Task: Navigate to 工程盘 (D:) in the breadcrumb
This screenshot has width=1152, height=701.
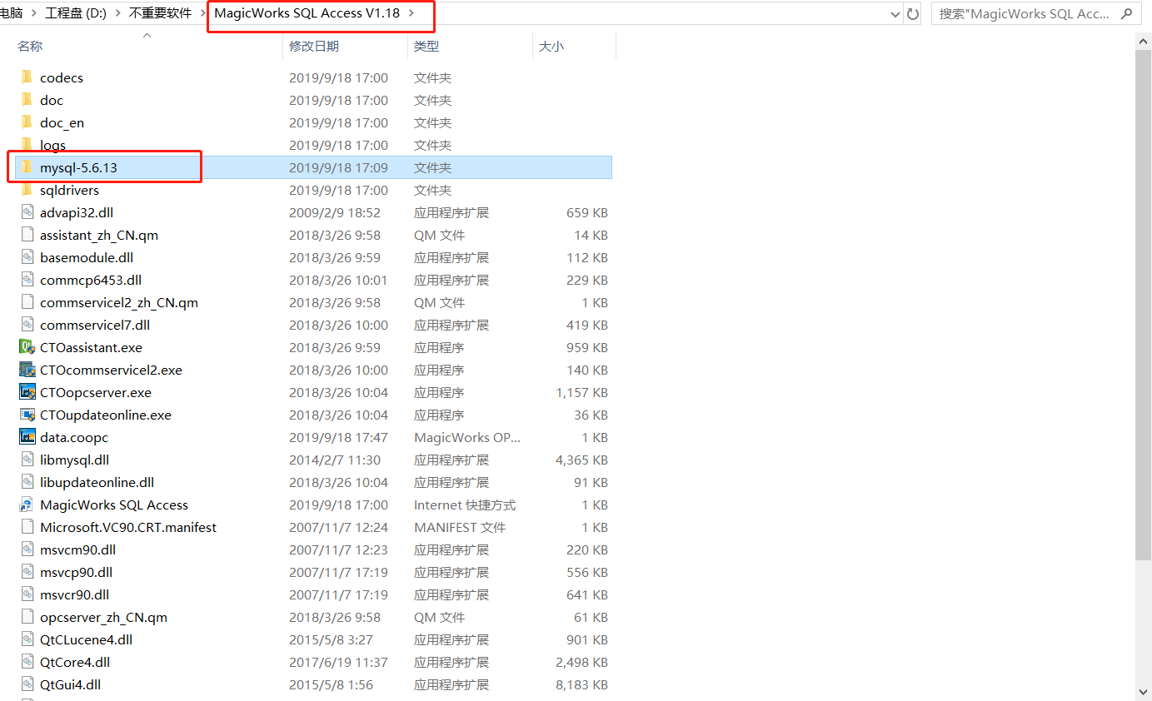Action: click(76, 12)
